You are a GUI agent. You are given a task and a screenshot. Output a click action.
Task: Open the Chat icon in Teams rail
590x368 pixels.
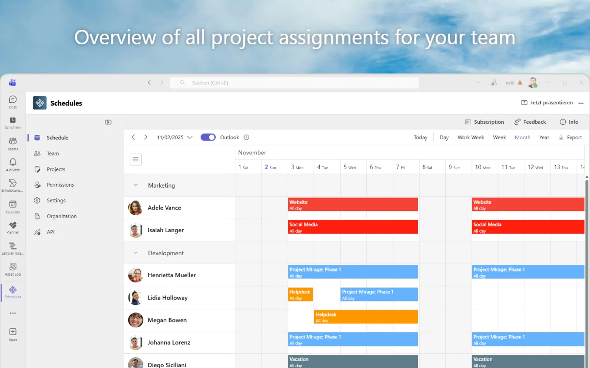tap(13, 102)
